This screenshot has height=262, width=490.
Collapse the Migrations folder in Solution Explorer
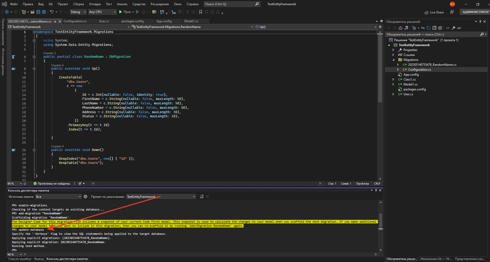pyautogui.click(x=393, y=60)
